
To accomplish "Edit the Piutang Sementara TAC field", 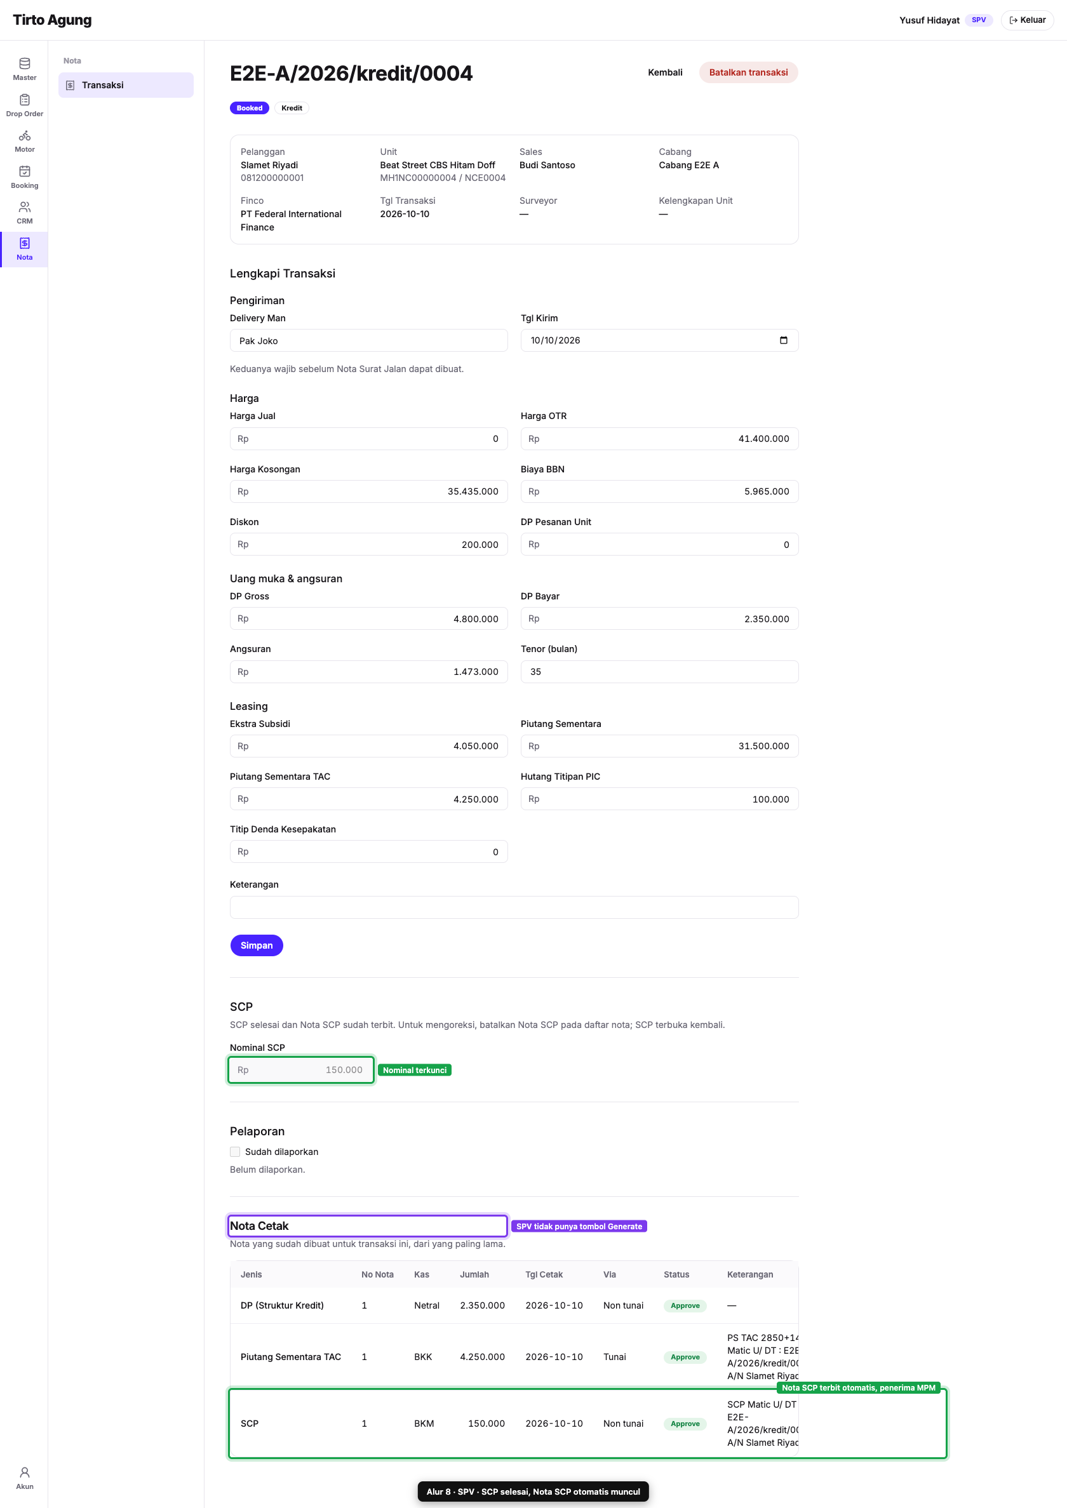I will pos(368,799).
